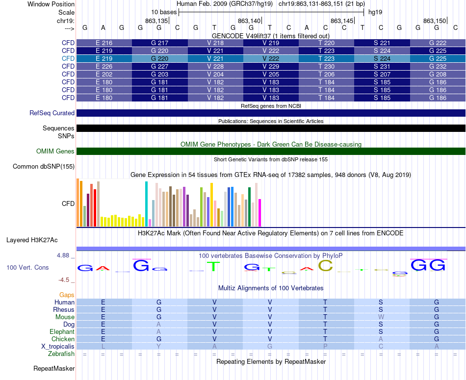Open GTEx Gene Expression track title
The width and height of the screenshot is (466, 380).
[271, 175]
